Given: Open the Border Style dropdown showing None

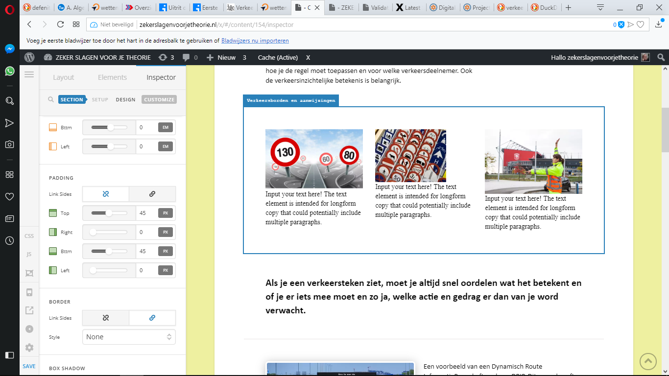Looking at the screenshot, I should click(x=129, y=337).
